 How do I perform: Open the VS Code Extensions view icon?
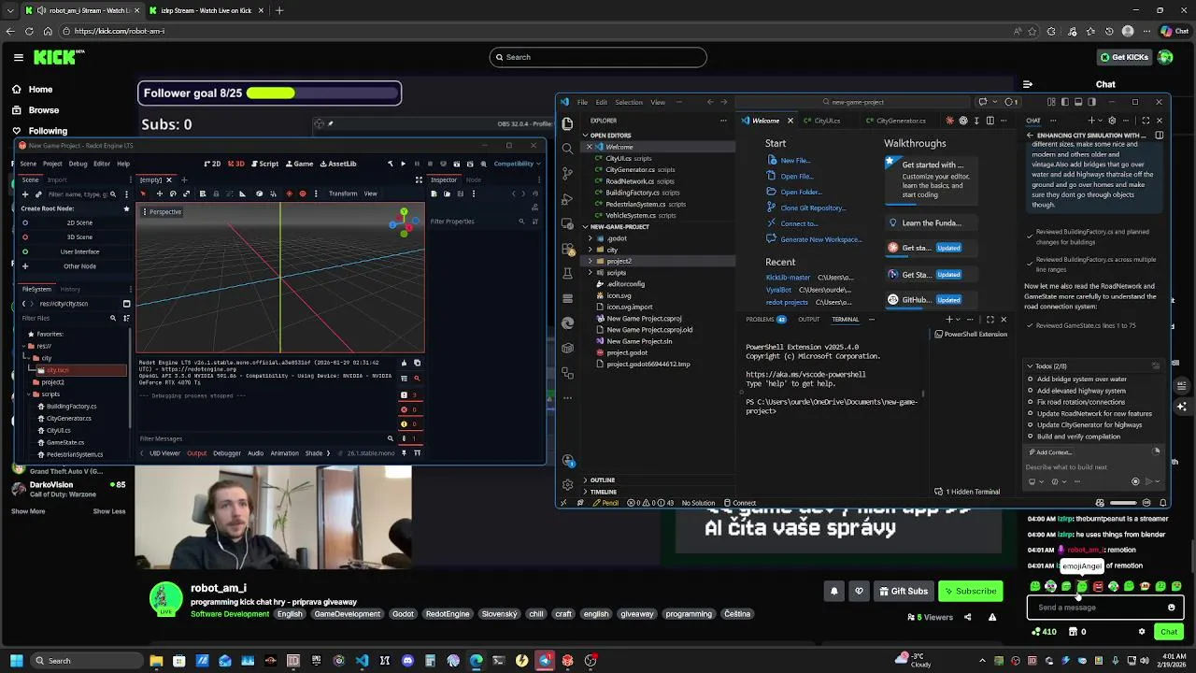click(x=567, y=249)
